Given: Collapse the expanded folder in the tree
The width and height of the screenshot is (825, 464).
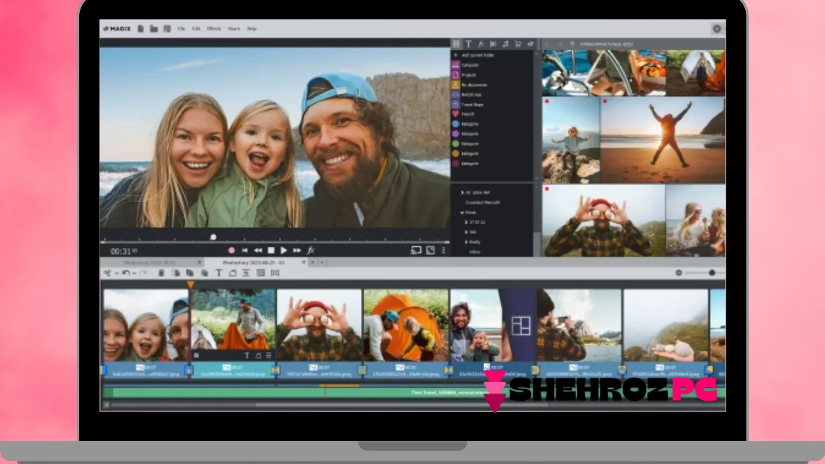Looking at the screenshot, I should 462,212.
